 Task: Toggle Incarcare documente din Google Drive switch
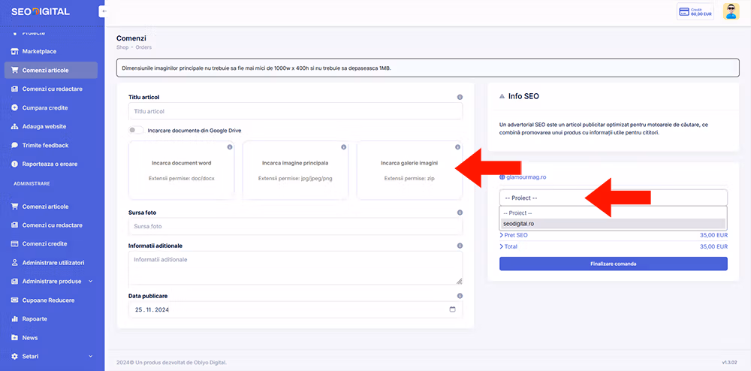tap(136, 130)
